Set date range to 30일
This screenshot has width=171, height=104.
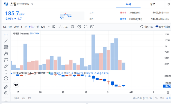point(16,98)
